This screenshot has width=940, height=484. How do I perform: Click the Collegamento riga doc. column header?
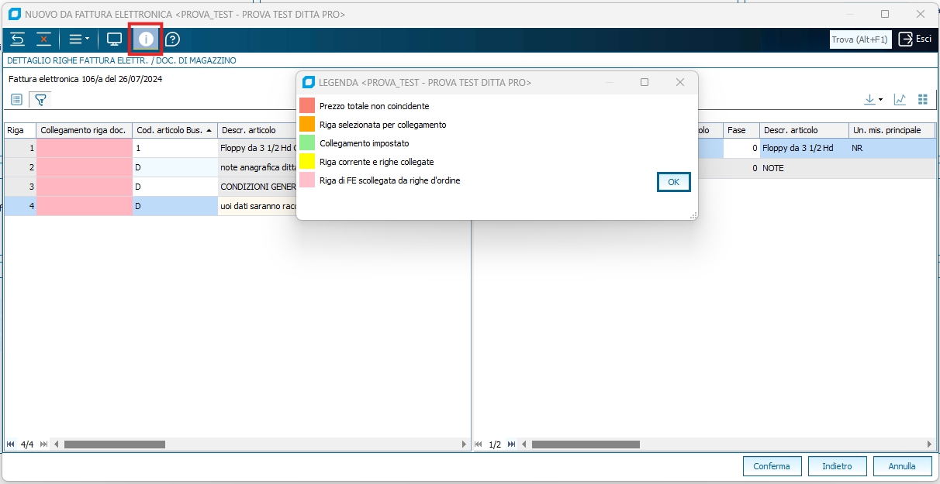pyautogui.click(x=84, y=130)
